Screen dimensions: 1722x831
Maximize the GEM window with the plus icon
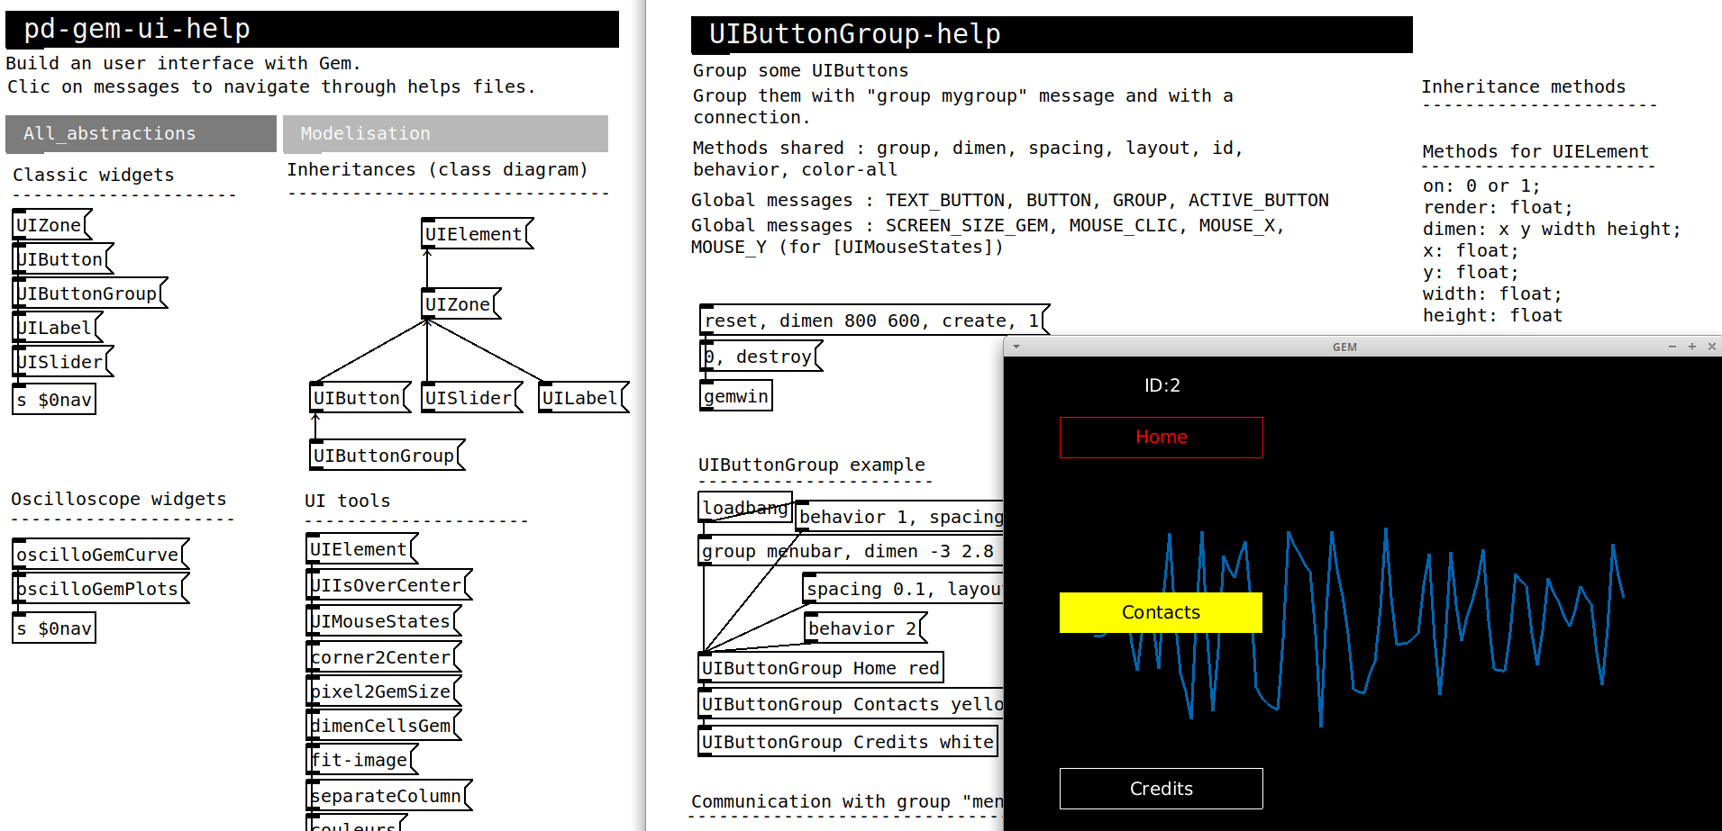[x=1692, y=347]
